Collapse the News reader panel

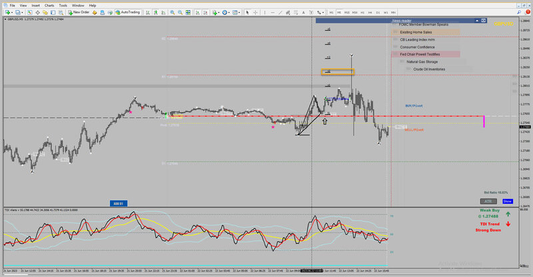[477, 21]
